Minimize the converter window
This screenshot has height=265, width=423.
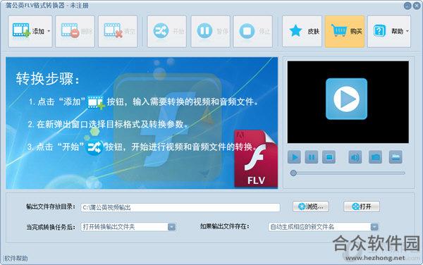[x=407, y=6]
